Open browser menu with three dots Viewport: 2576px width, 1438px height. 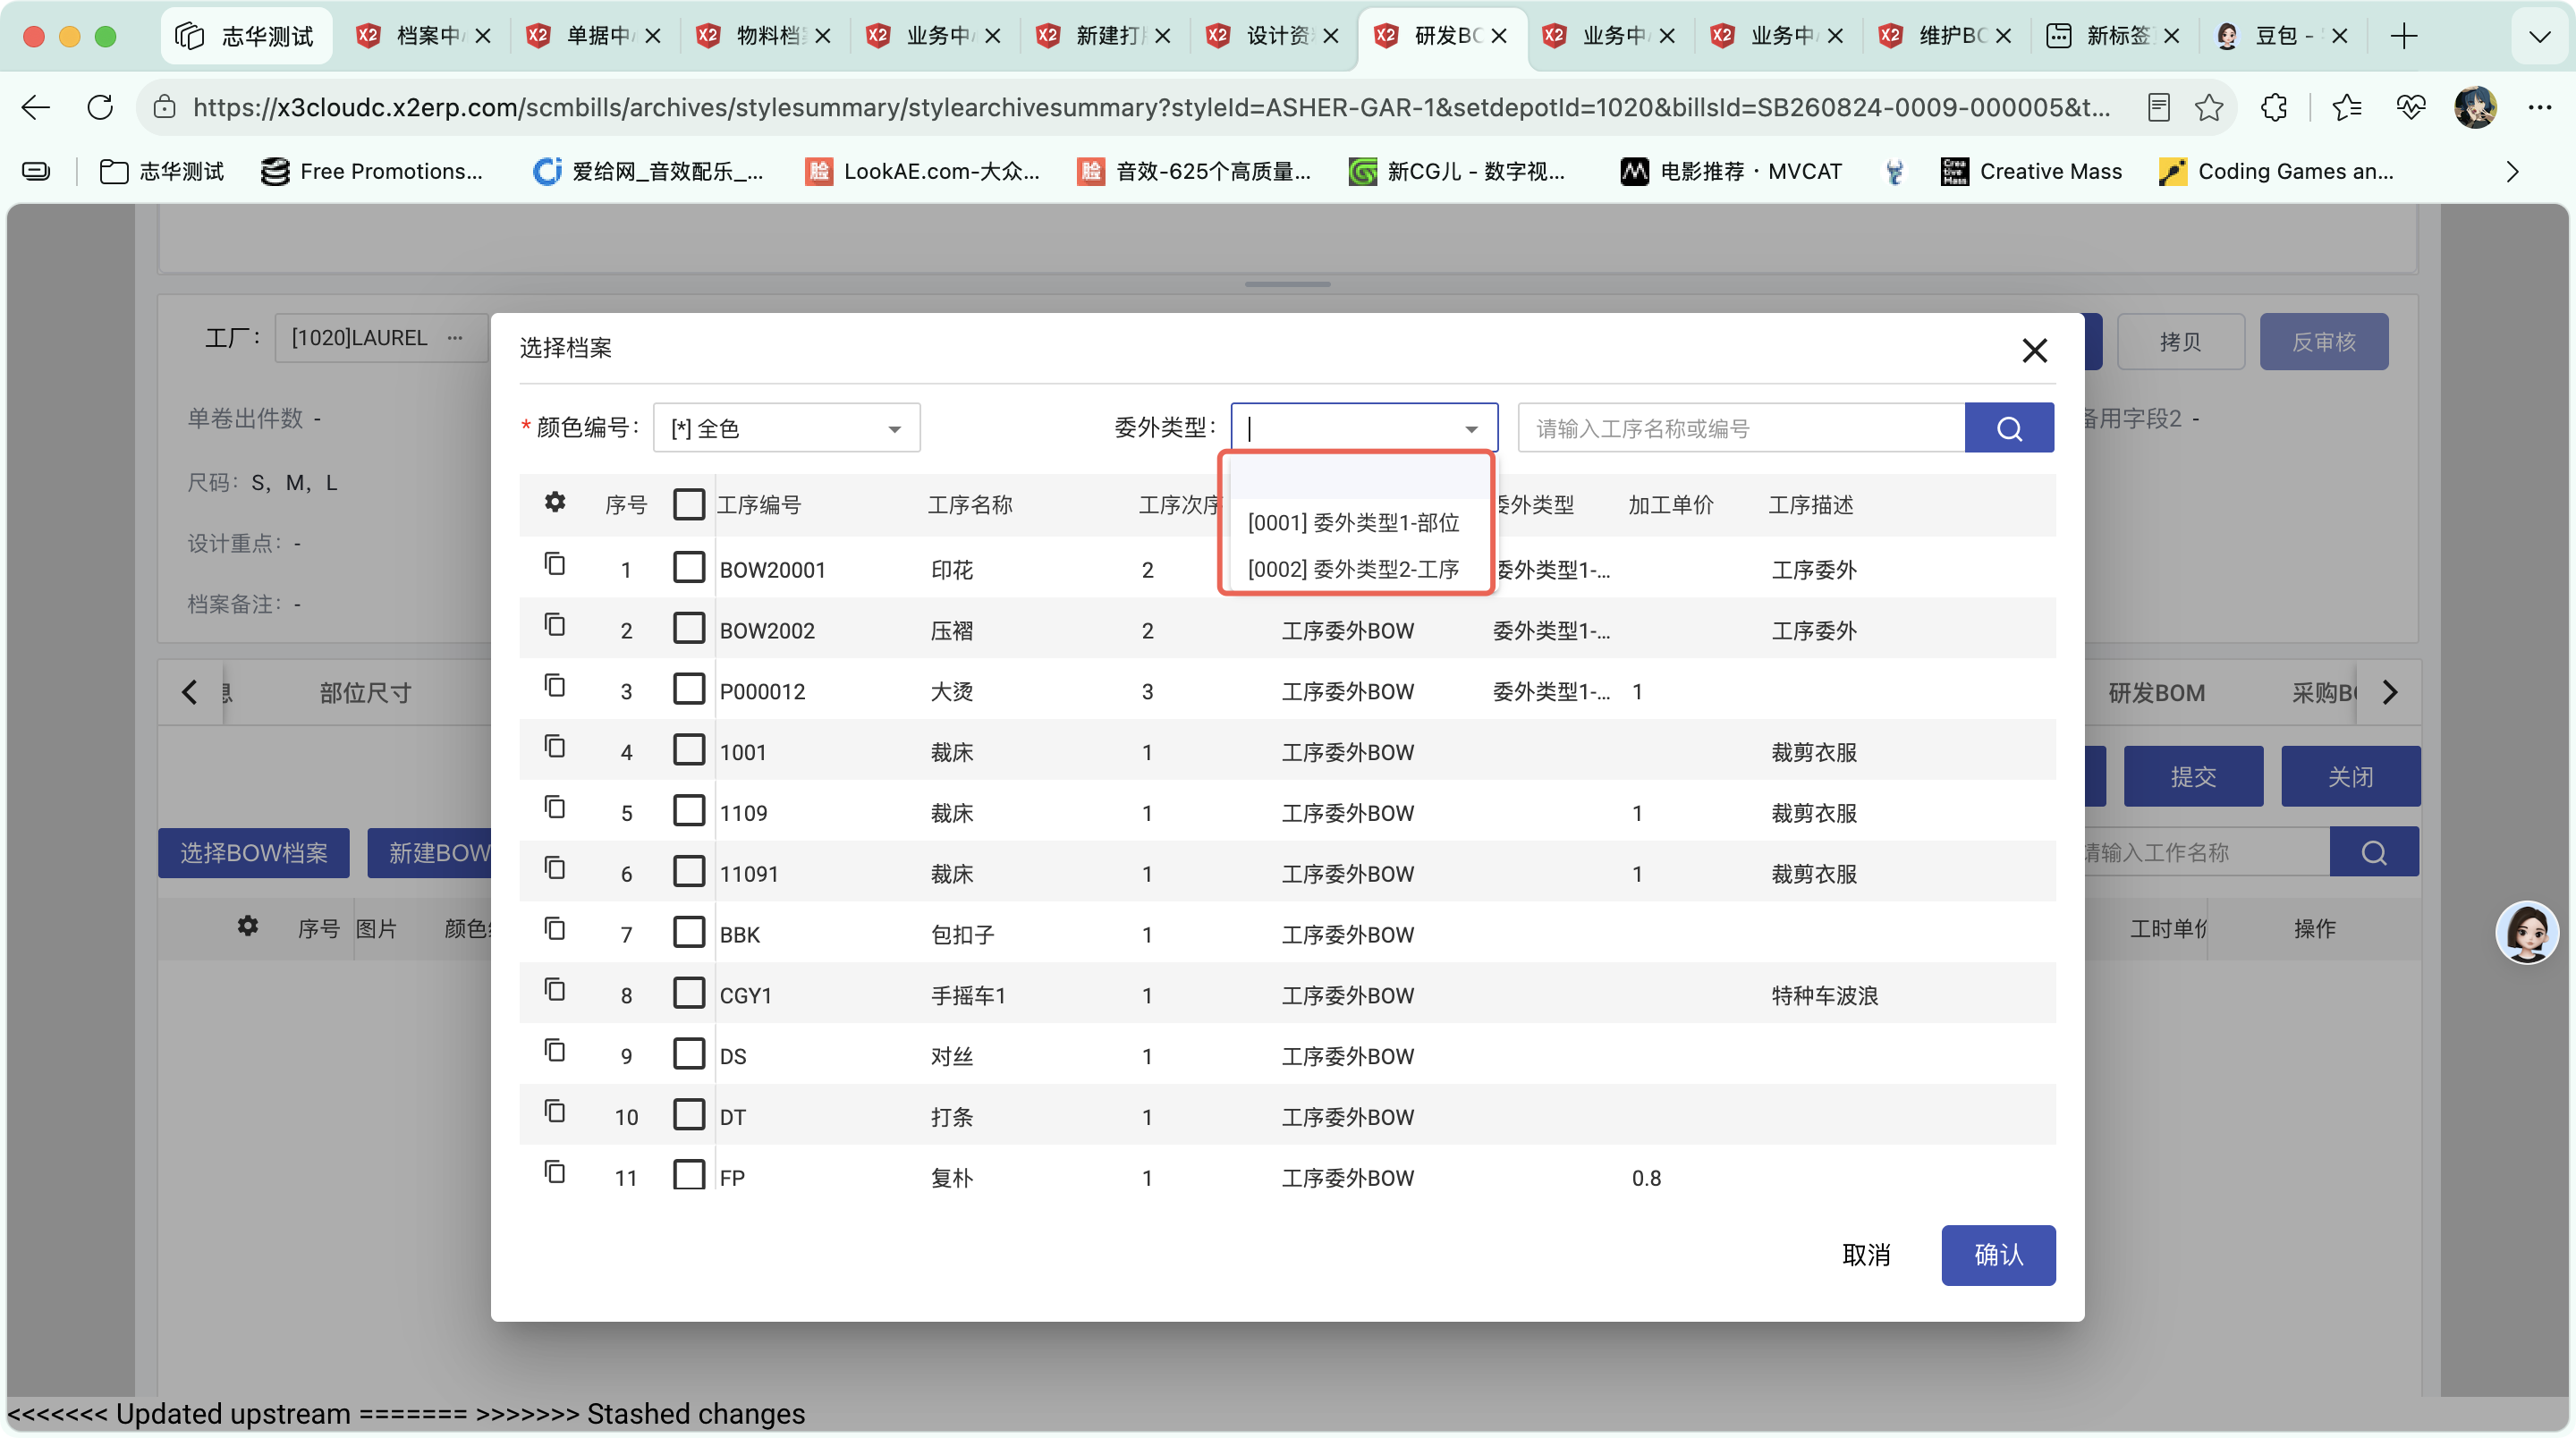(x=2540, y=107)
